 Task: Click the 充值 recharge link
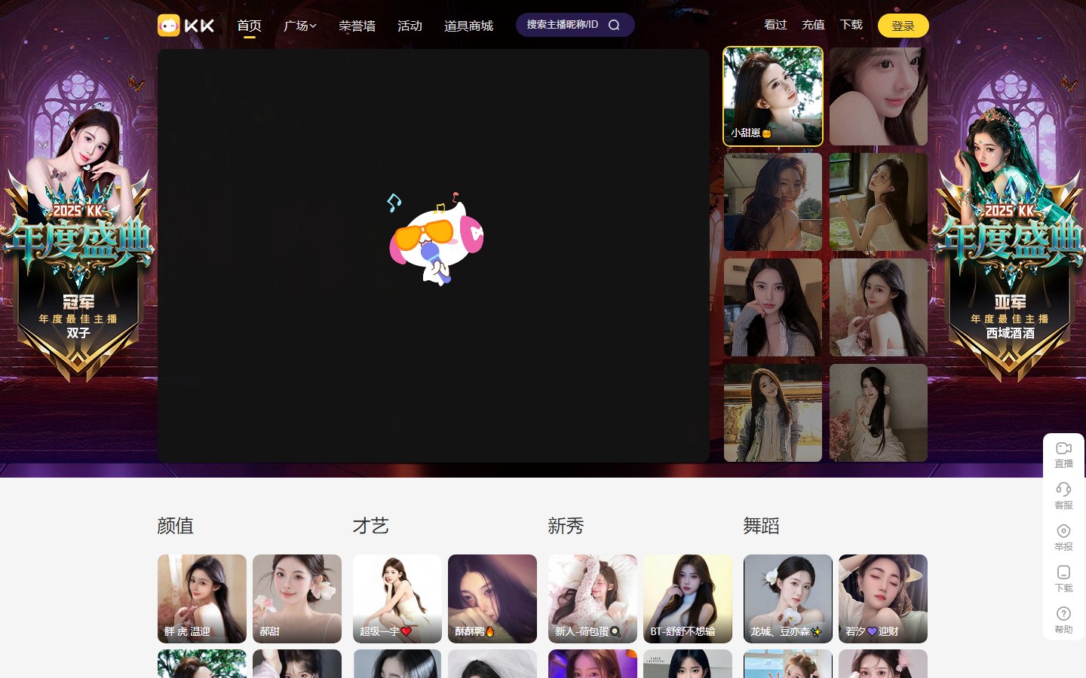pyautogui.click(x=813, y=25)
